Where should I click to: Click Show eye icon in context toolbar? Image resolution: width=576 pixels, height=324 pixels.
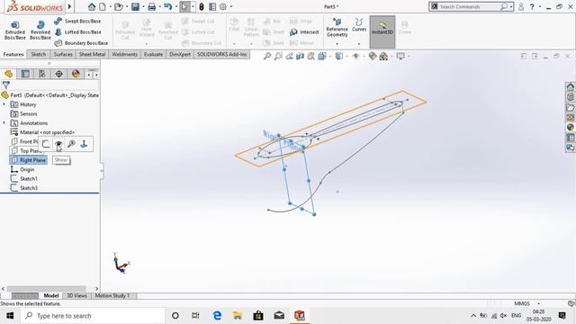58,144
